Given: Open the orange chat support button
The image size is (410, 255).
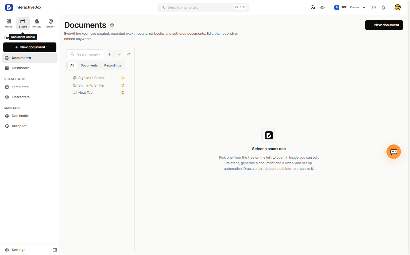Looking at the screenshot, I should pyautogui.click(x=394, y=152).
